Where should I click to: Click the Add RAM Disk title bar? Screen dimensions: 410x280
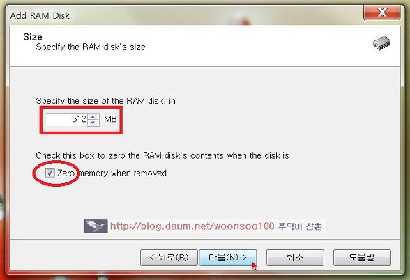point(183,15)
